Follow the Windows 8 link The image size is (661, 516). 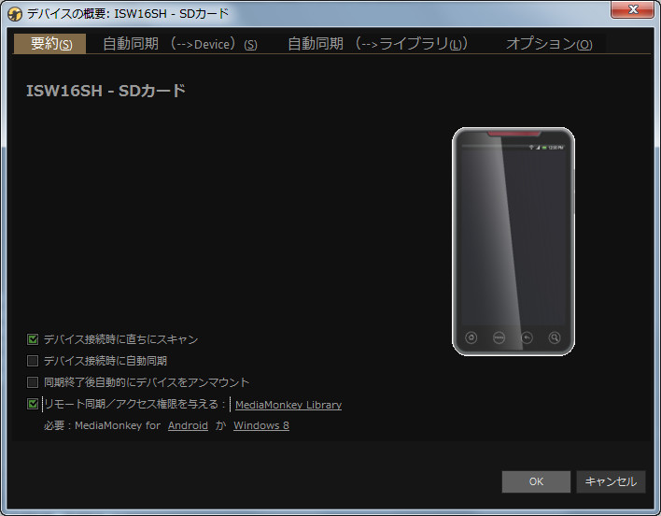click(261, 425)
